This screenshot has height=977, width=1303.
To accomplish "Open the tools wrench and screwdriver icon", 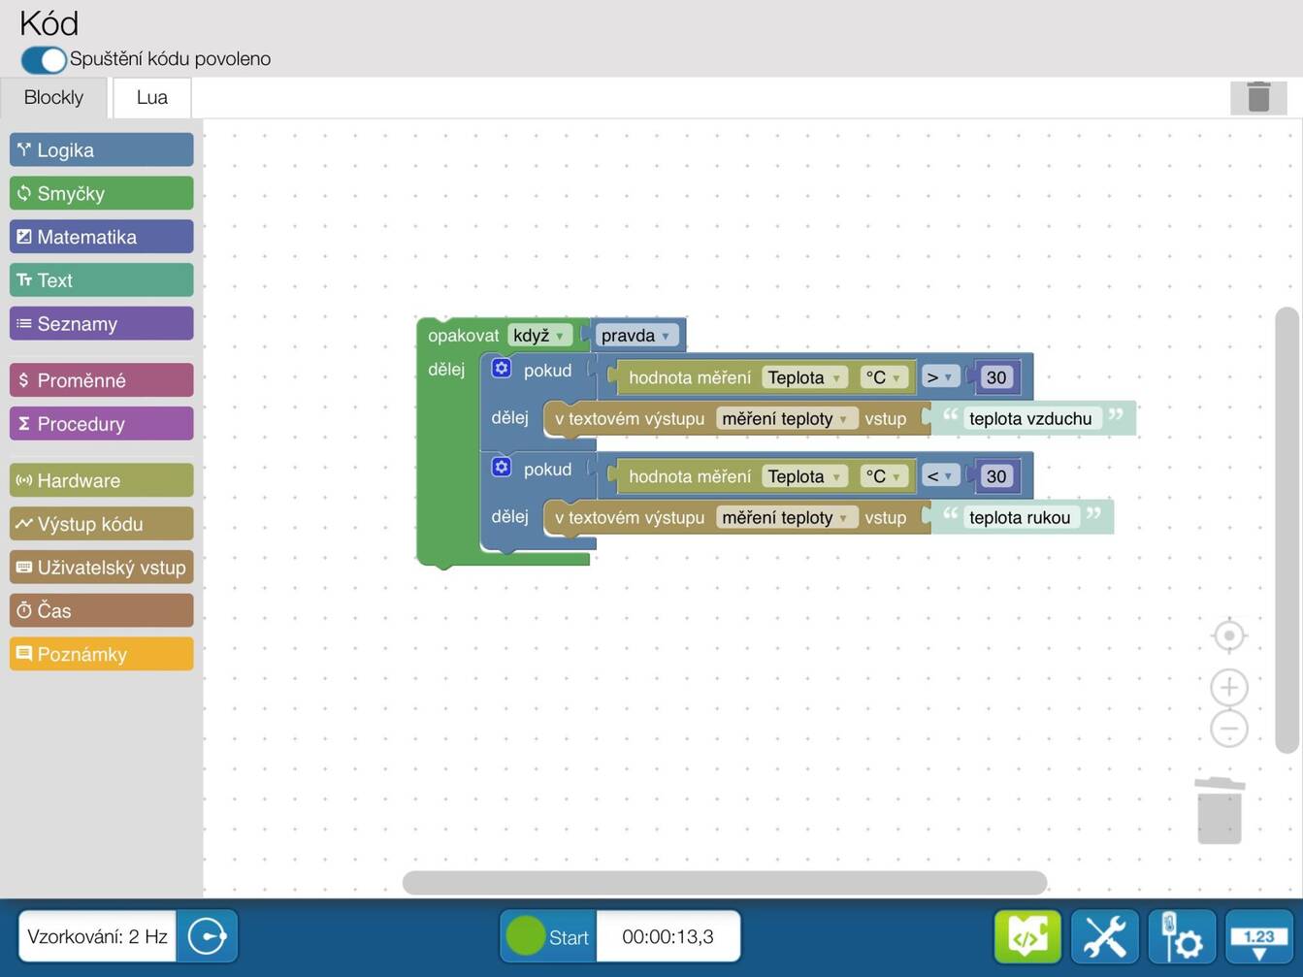I will (x=1105, y=936).
